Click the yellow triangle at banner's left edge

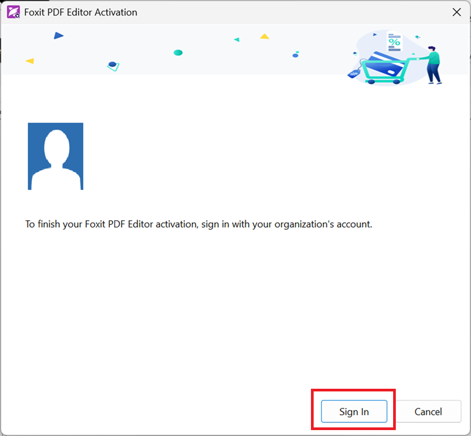(30, 61)
